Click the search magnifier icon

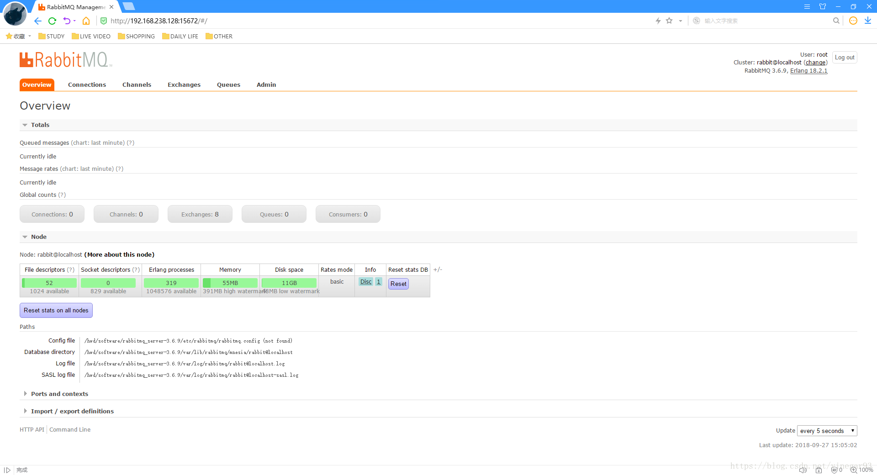pyautogui.click(x=836, y=21)
